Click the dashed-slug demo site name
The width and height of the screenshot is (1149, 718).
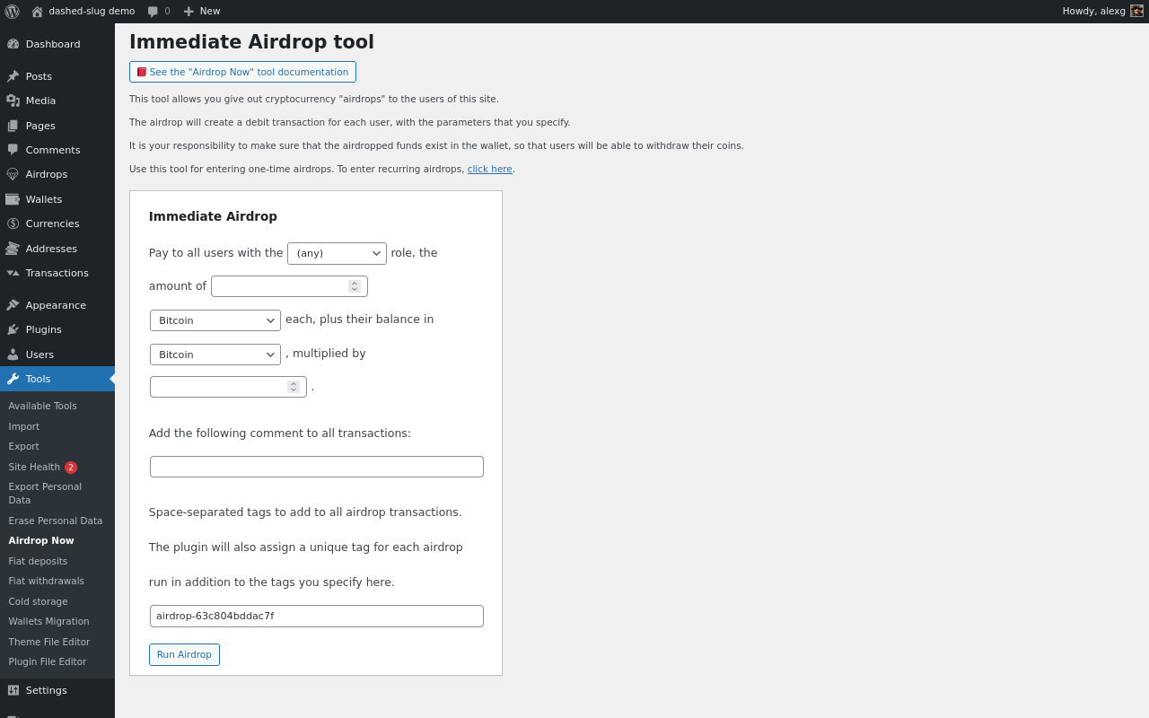click(92, 12)
